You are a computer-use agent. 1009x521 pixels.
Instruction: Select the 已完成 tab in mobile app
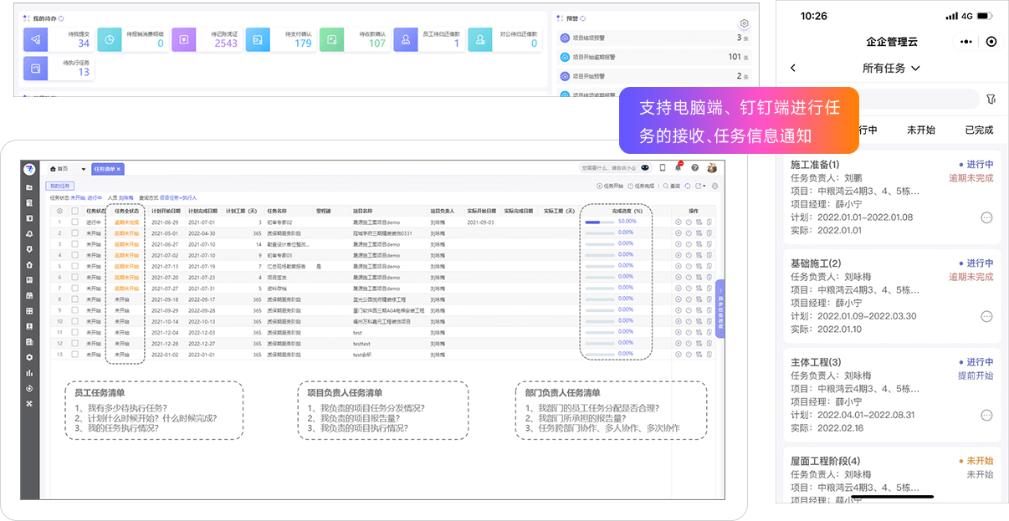pyautogui.click(x=978, y=130)
